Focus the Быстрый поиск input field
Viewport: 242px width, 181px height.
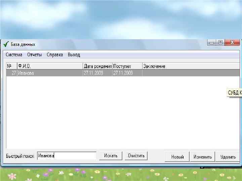click(67, 156)
